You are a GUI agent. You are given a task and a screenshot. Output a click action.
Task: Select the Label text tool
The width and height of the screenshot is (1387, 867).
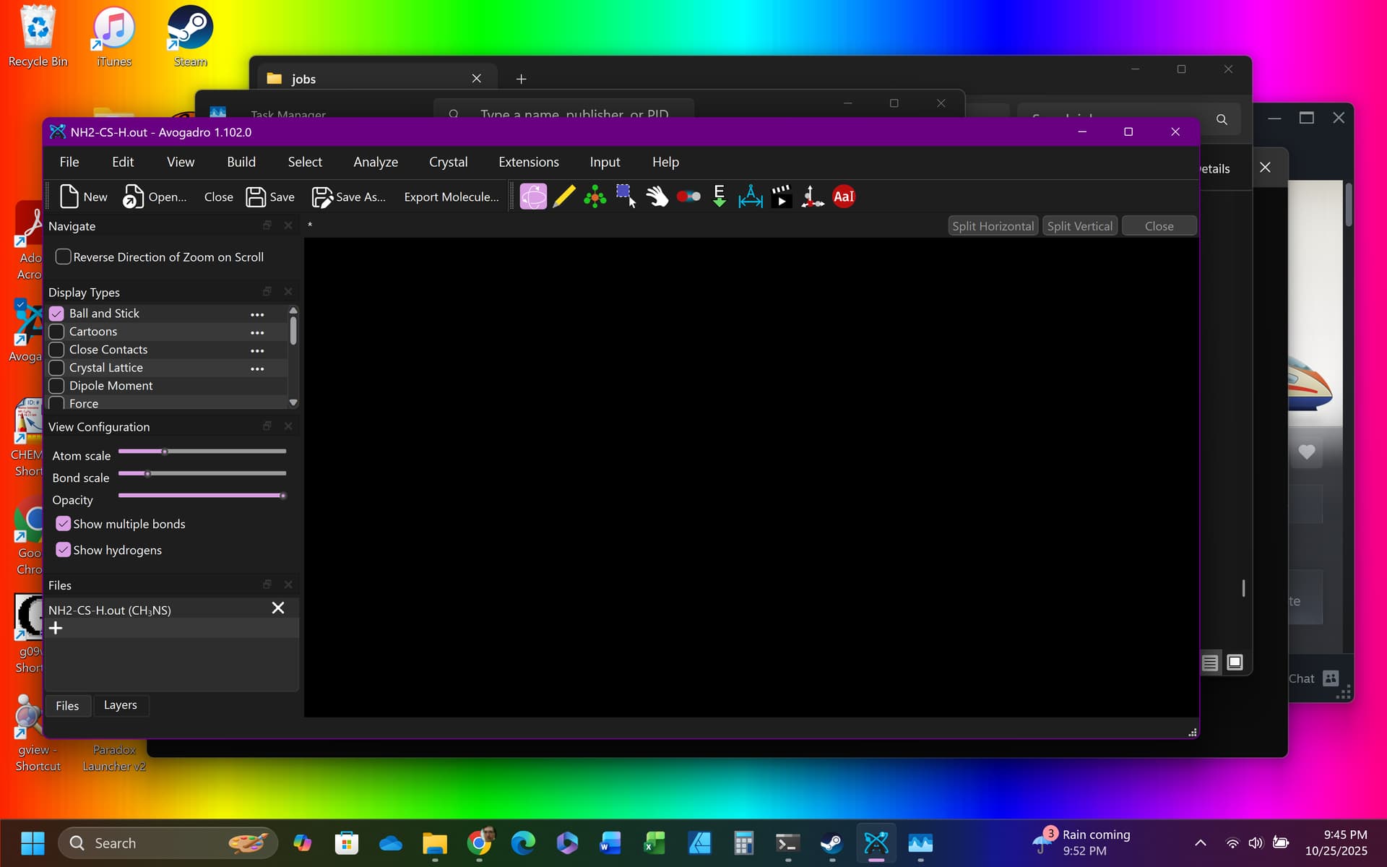point(843,197)
